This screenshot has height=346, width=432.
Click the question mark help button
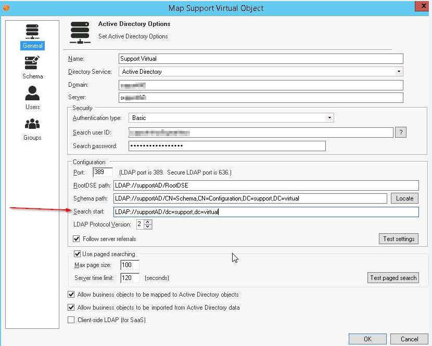tap(400, 132)
